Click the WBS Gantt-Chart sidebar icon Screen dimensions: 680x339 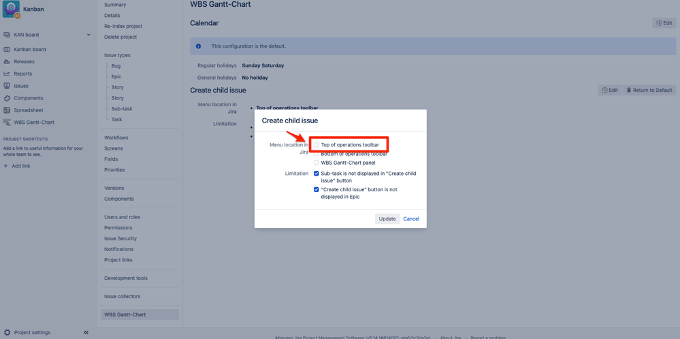pyautogui.click(x=7, y=123)
